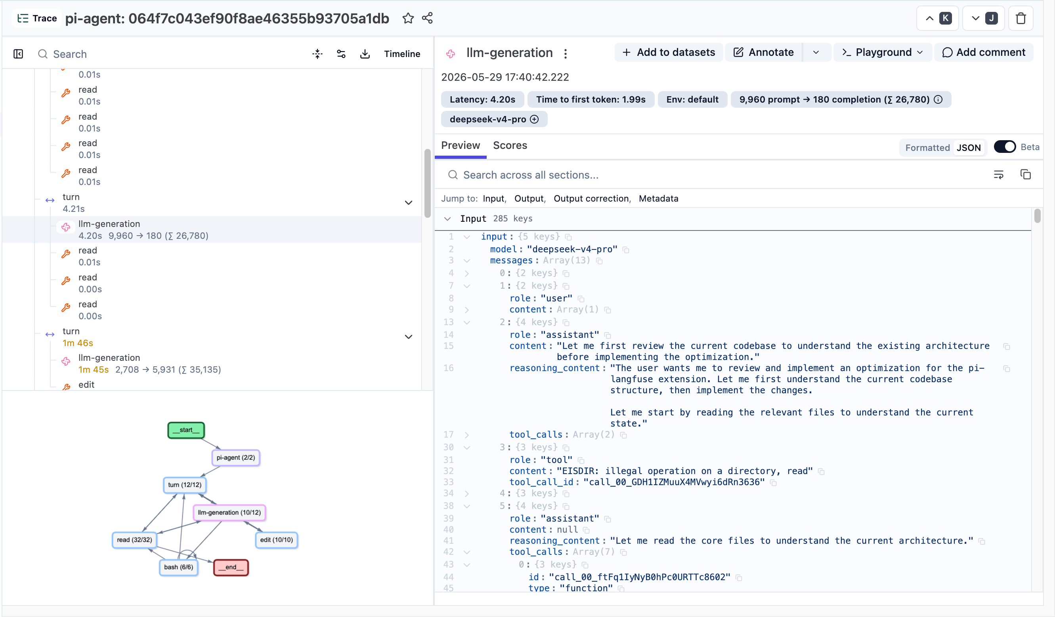Click the read (32/32) graph node
Image resolution: width=1055 pixels, height=617 pixels.
[134, 540]
